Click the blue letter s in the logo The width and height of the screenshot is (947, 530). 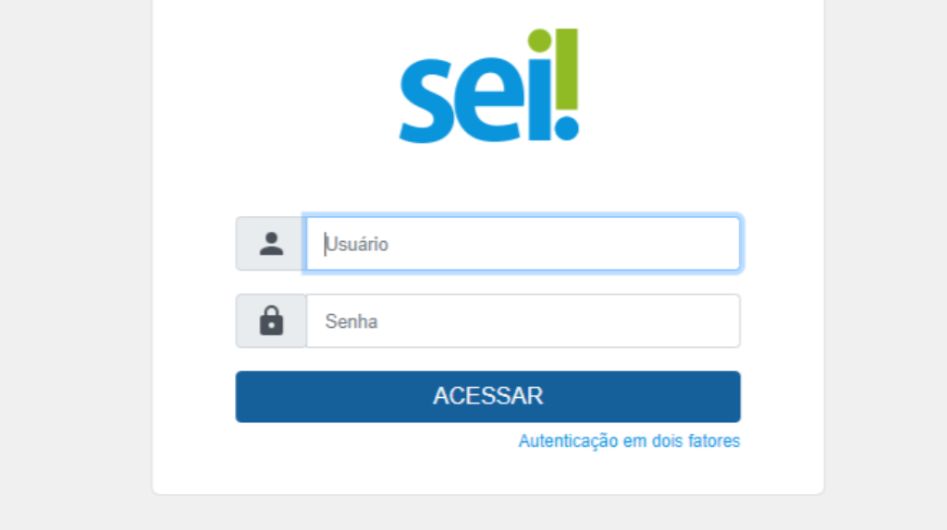tap(426, 101)
